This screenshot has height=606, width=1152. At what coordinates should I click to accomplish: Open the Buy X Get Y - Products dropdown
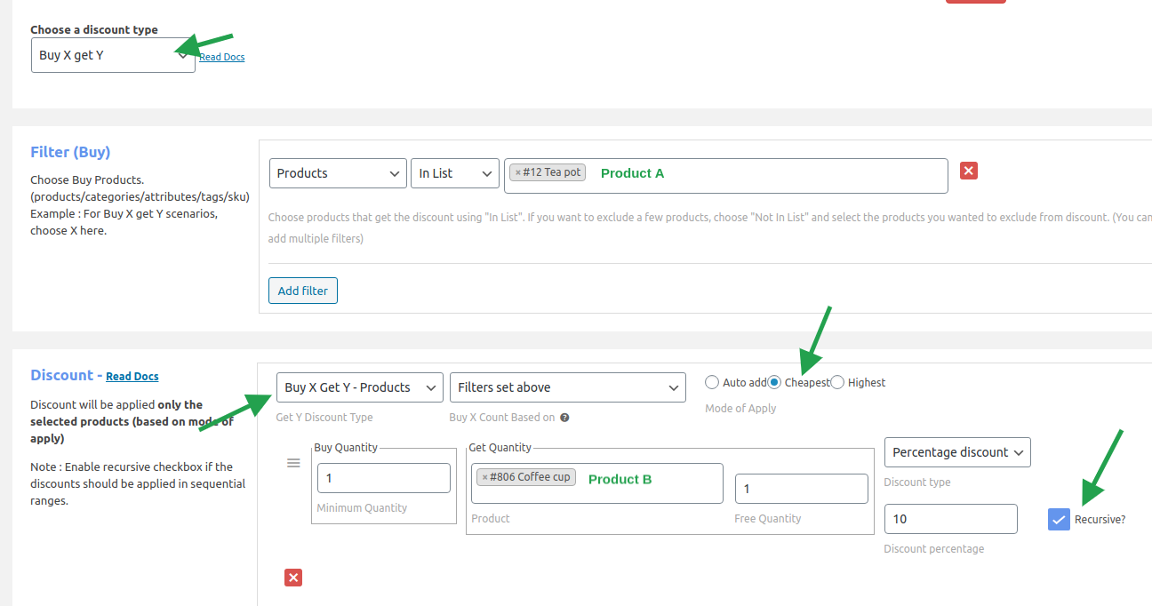pos(359,387)
